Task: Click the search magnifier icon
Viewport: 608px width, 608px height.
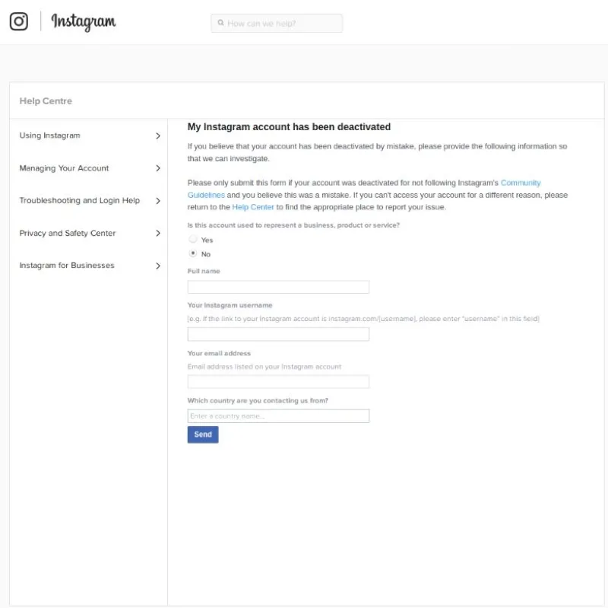Action: (220, 23)
